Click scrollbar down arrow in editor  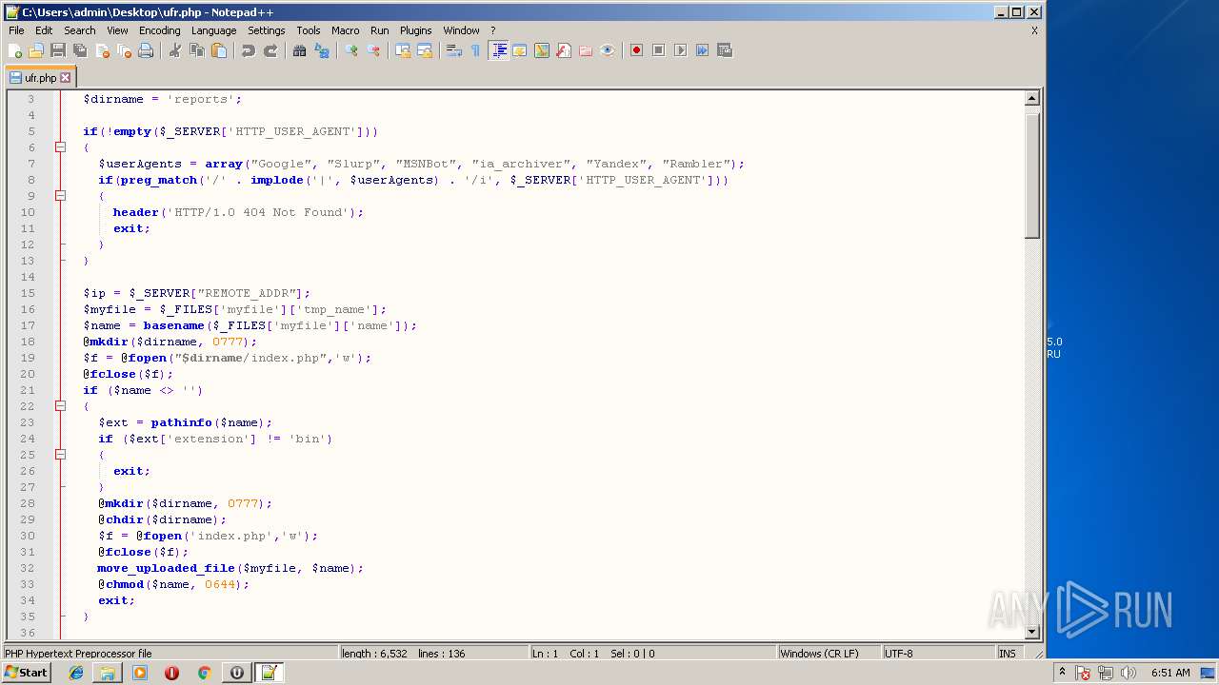coord(1032,632)
